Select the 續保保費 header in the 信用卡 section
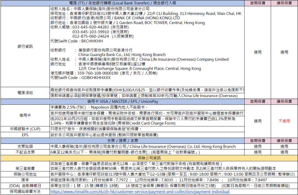298x195 pixels. pos(284,101)
